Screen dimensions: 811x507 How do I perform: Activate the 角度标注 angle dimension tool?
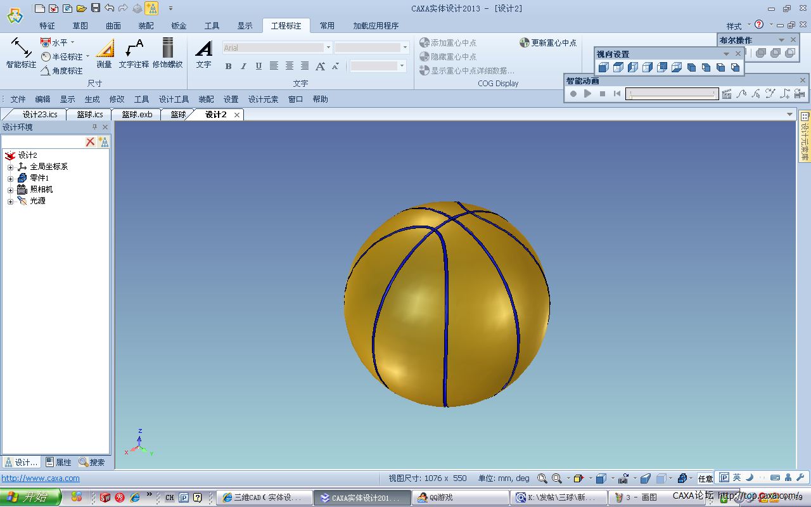(x=62, y=71)
